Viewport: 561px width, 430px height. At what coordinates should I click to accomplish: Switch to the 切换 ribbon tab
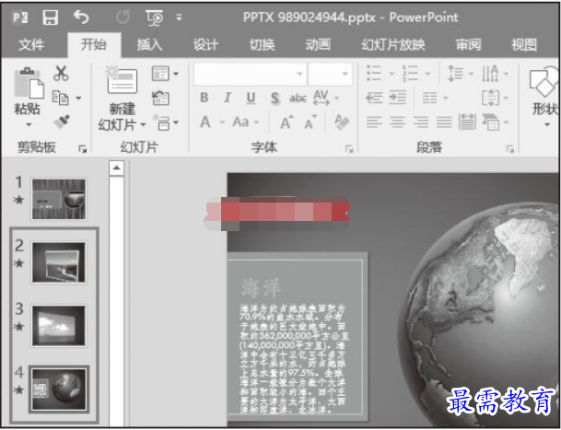point(262,44)
